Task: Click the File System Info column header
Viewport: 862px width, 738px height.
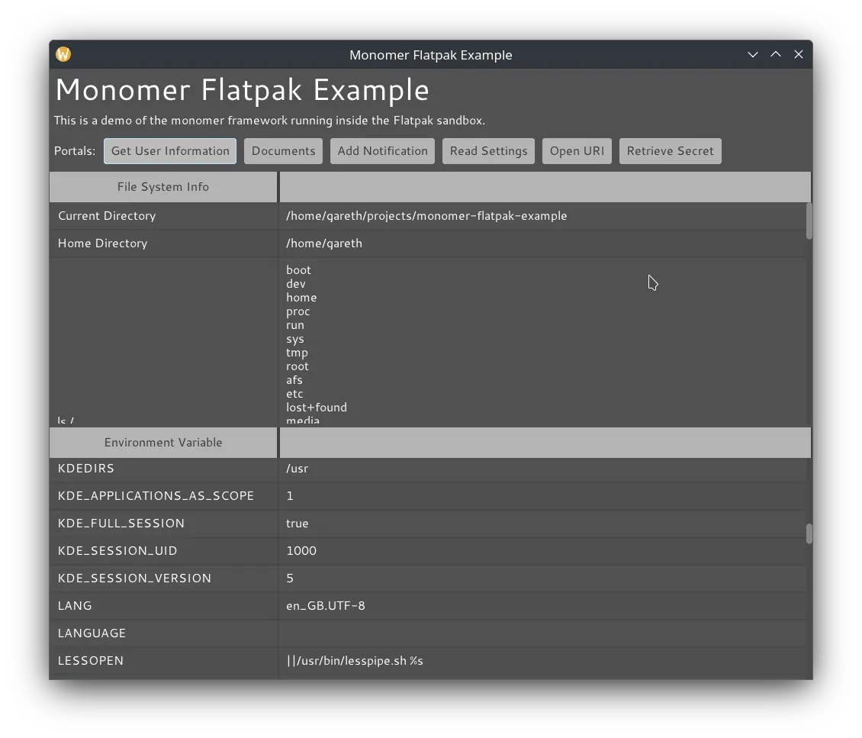Action: (163, 187)
